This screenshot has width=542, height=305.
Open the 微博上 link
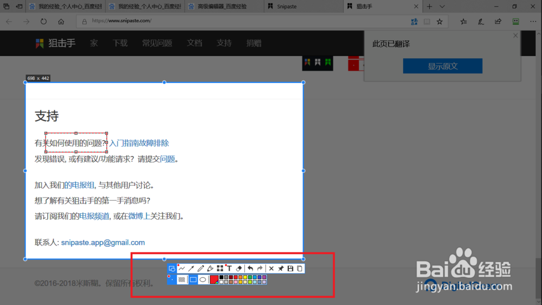point(139,216)
